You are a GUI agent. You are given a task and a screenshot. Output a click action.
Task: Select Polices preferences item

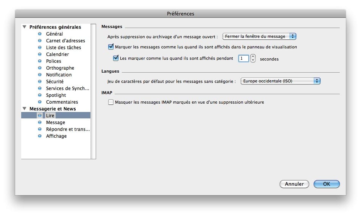[x=53, y=61]
